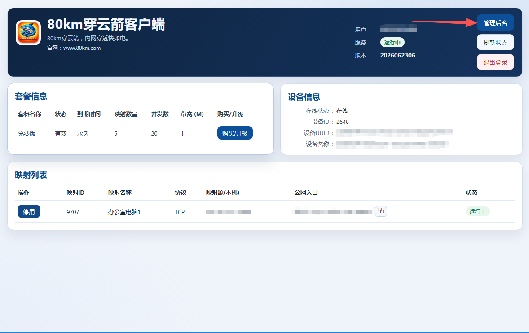Click the 购买/升级 upgrade button

pos(235,133)
